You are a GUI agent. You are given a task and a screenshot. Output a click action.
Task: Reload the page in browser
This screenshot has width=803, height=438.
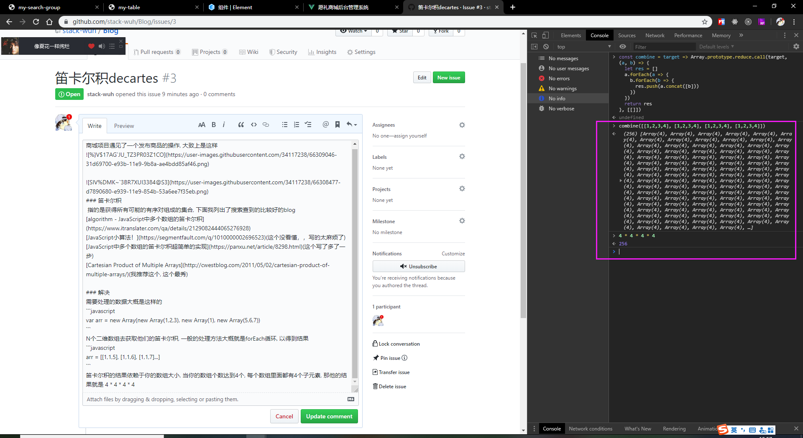[36, 22]
